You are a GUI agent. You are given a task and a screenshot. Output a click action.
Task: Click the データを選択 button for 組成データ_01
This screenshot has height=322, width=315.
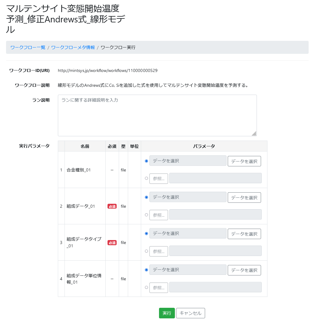[x=244, y=197]
